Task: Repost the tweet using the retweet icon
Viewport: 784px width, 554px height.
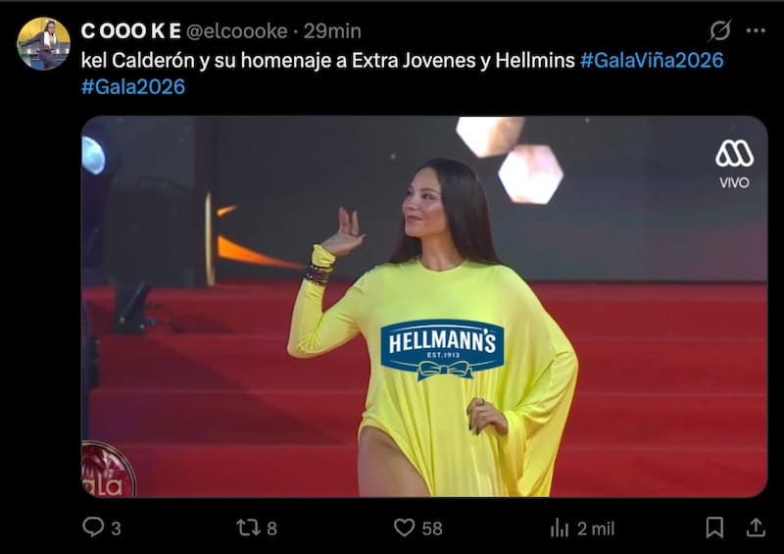Action: tap(248, 528)
